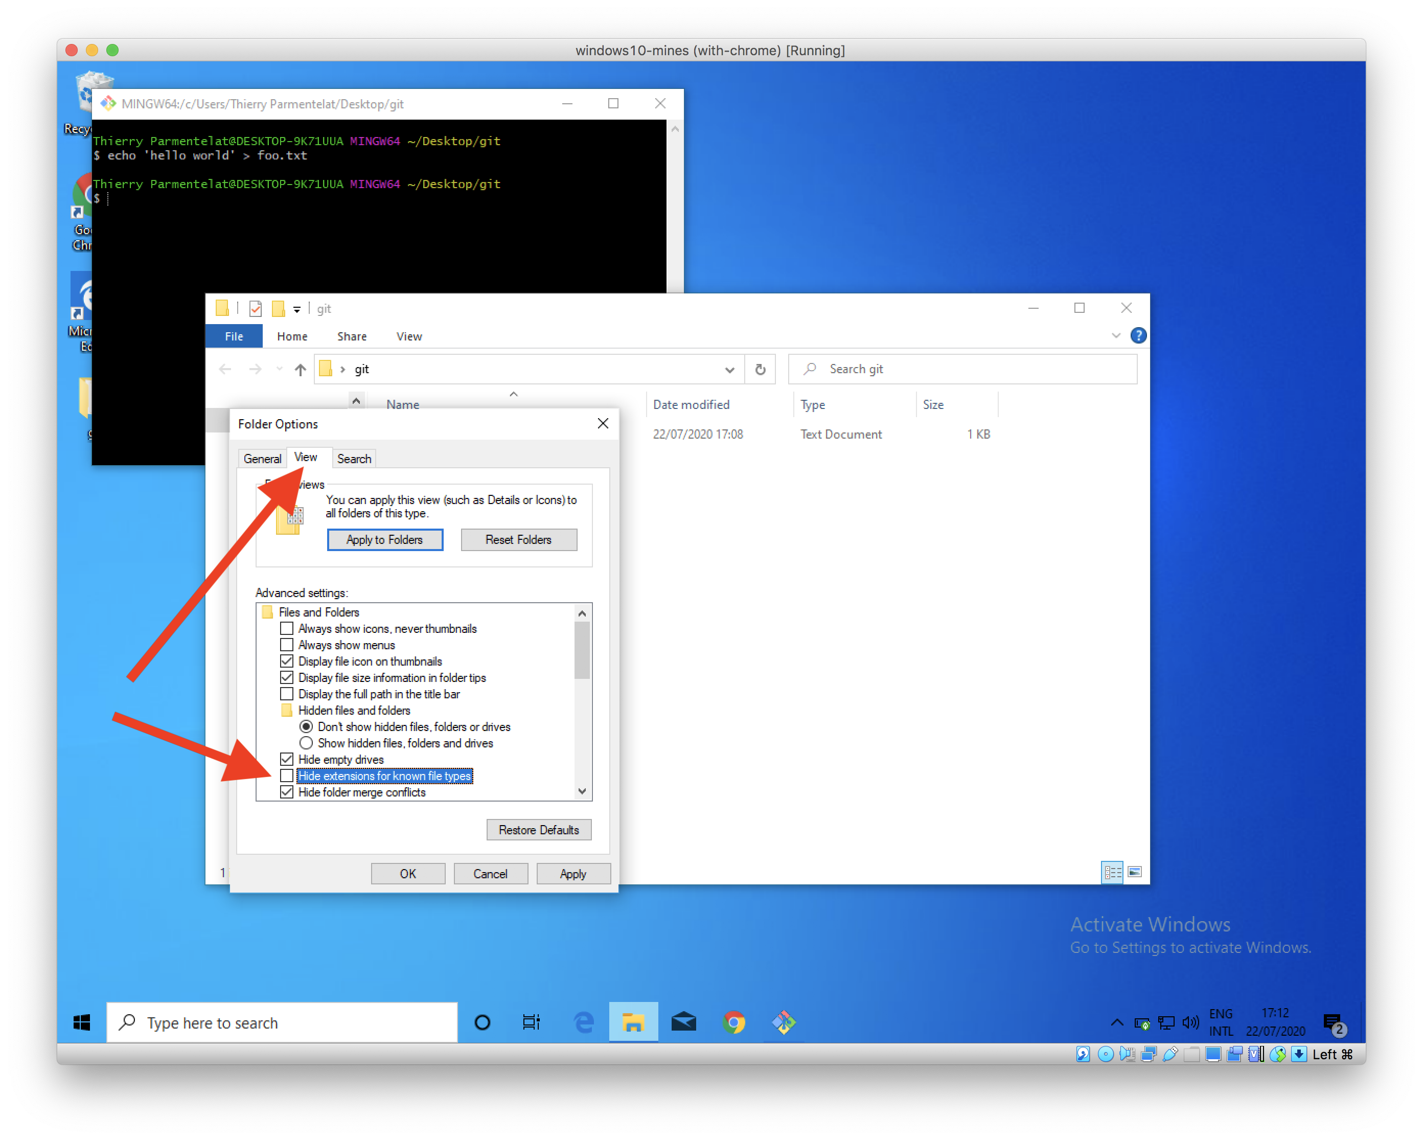Click the Apply to Folders button
Screen dimensions: 1423x1140
(x=385, y=539)
